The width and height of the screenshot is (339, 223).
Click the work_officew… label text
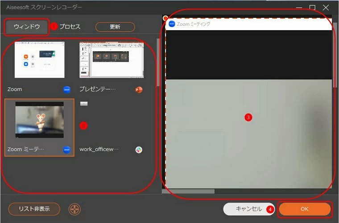(x=99, y=149)
